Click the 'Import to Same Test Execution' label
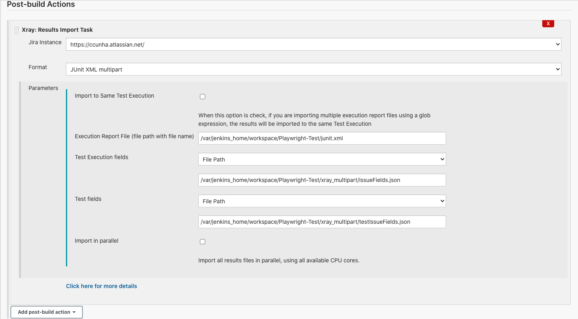Image resolution: width=578 pixels, height=319 pixels. (115, 96)
